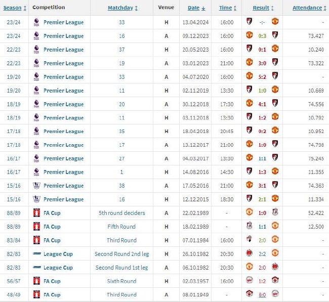329x302 pixels.
Task: Click old Premier League logo in 17.05.2016 row
Action: click(36, 186)
